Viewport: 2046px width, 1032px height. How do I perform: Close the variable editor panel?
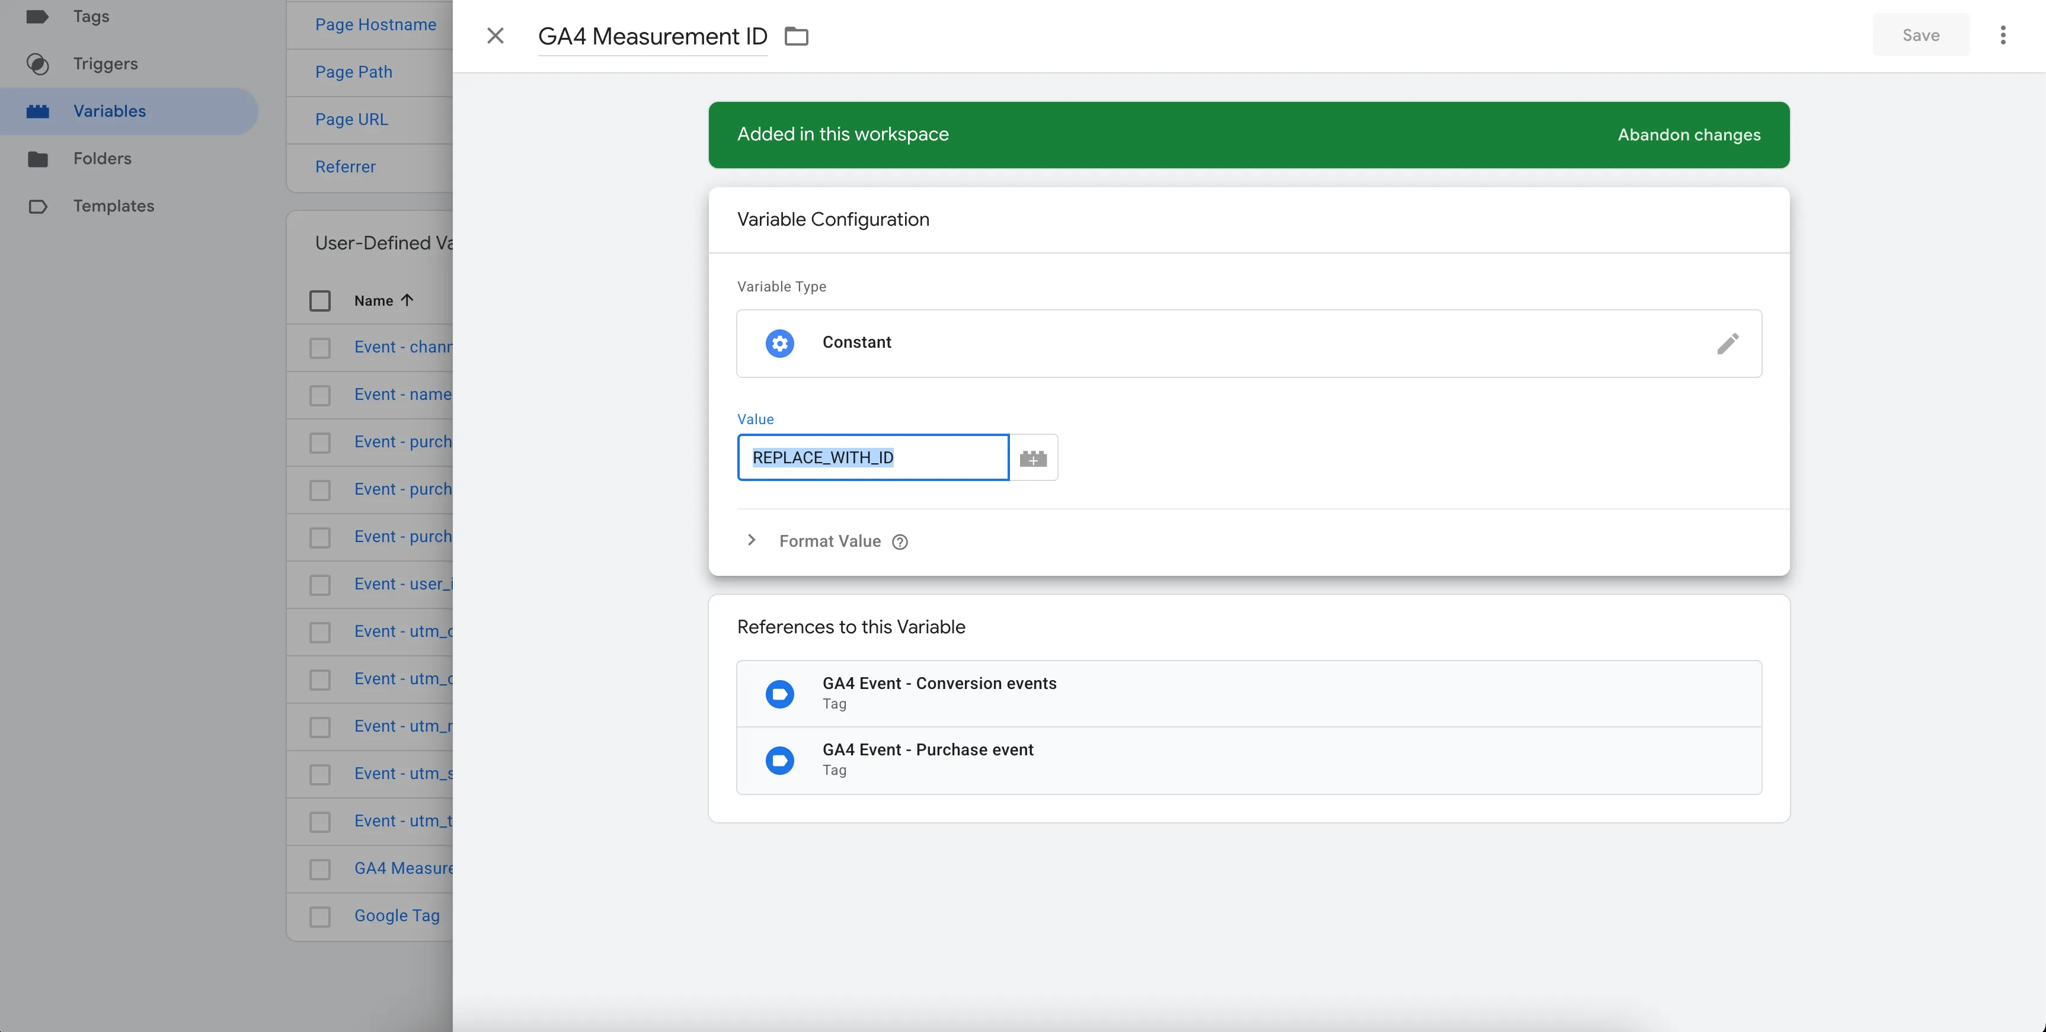[x=495, y=36]
